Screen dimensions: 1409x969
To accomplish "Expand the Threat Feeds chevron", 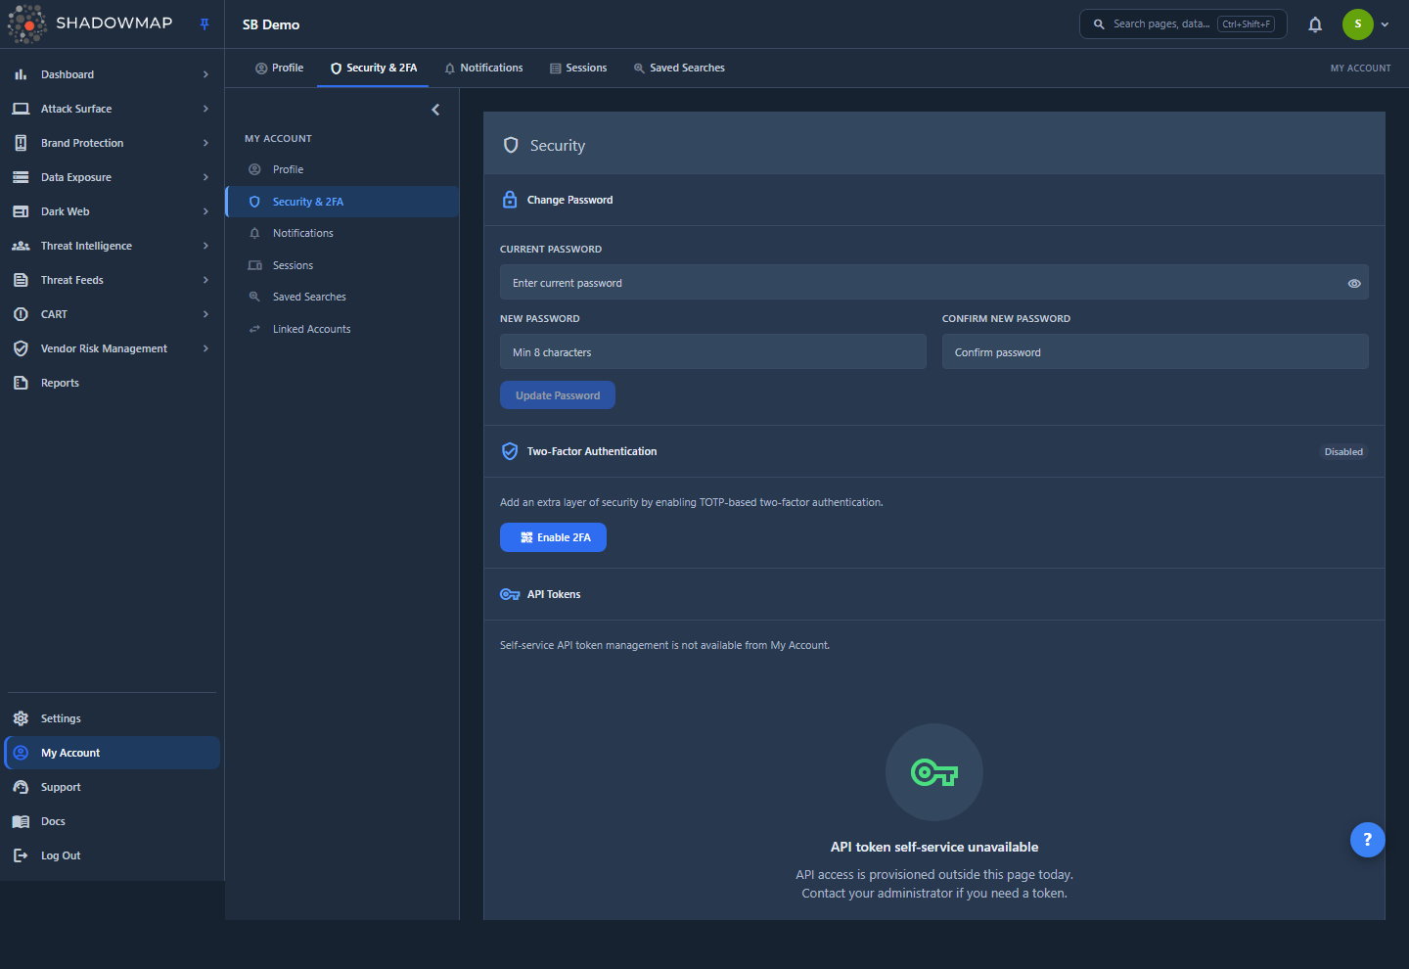I will pos(205,280).
